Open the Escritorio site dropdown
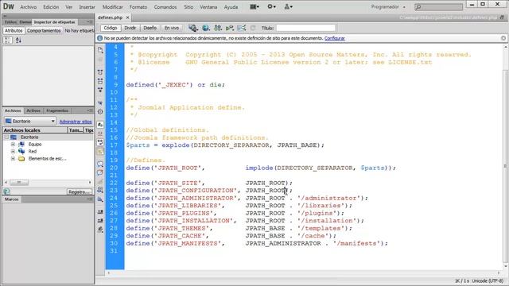This screenshot has height=286, width=509. click(x=30, y=121)
